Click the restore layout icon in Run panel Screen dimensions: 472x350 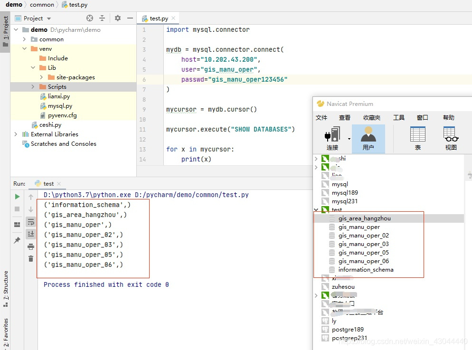click(x=17, y=225)
